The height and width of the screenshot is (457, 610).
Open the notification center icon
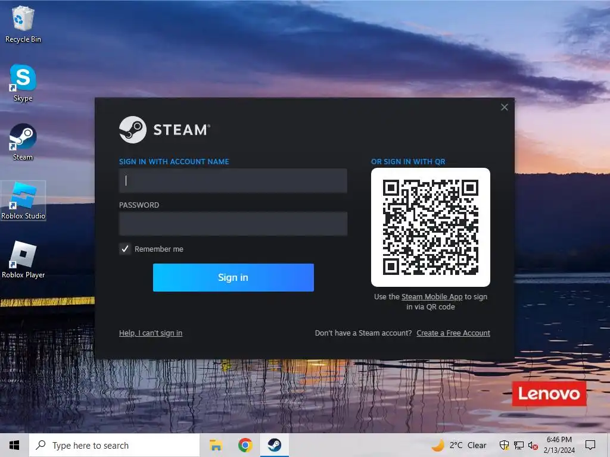point(590,445)
